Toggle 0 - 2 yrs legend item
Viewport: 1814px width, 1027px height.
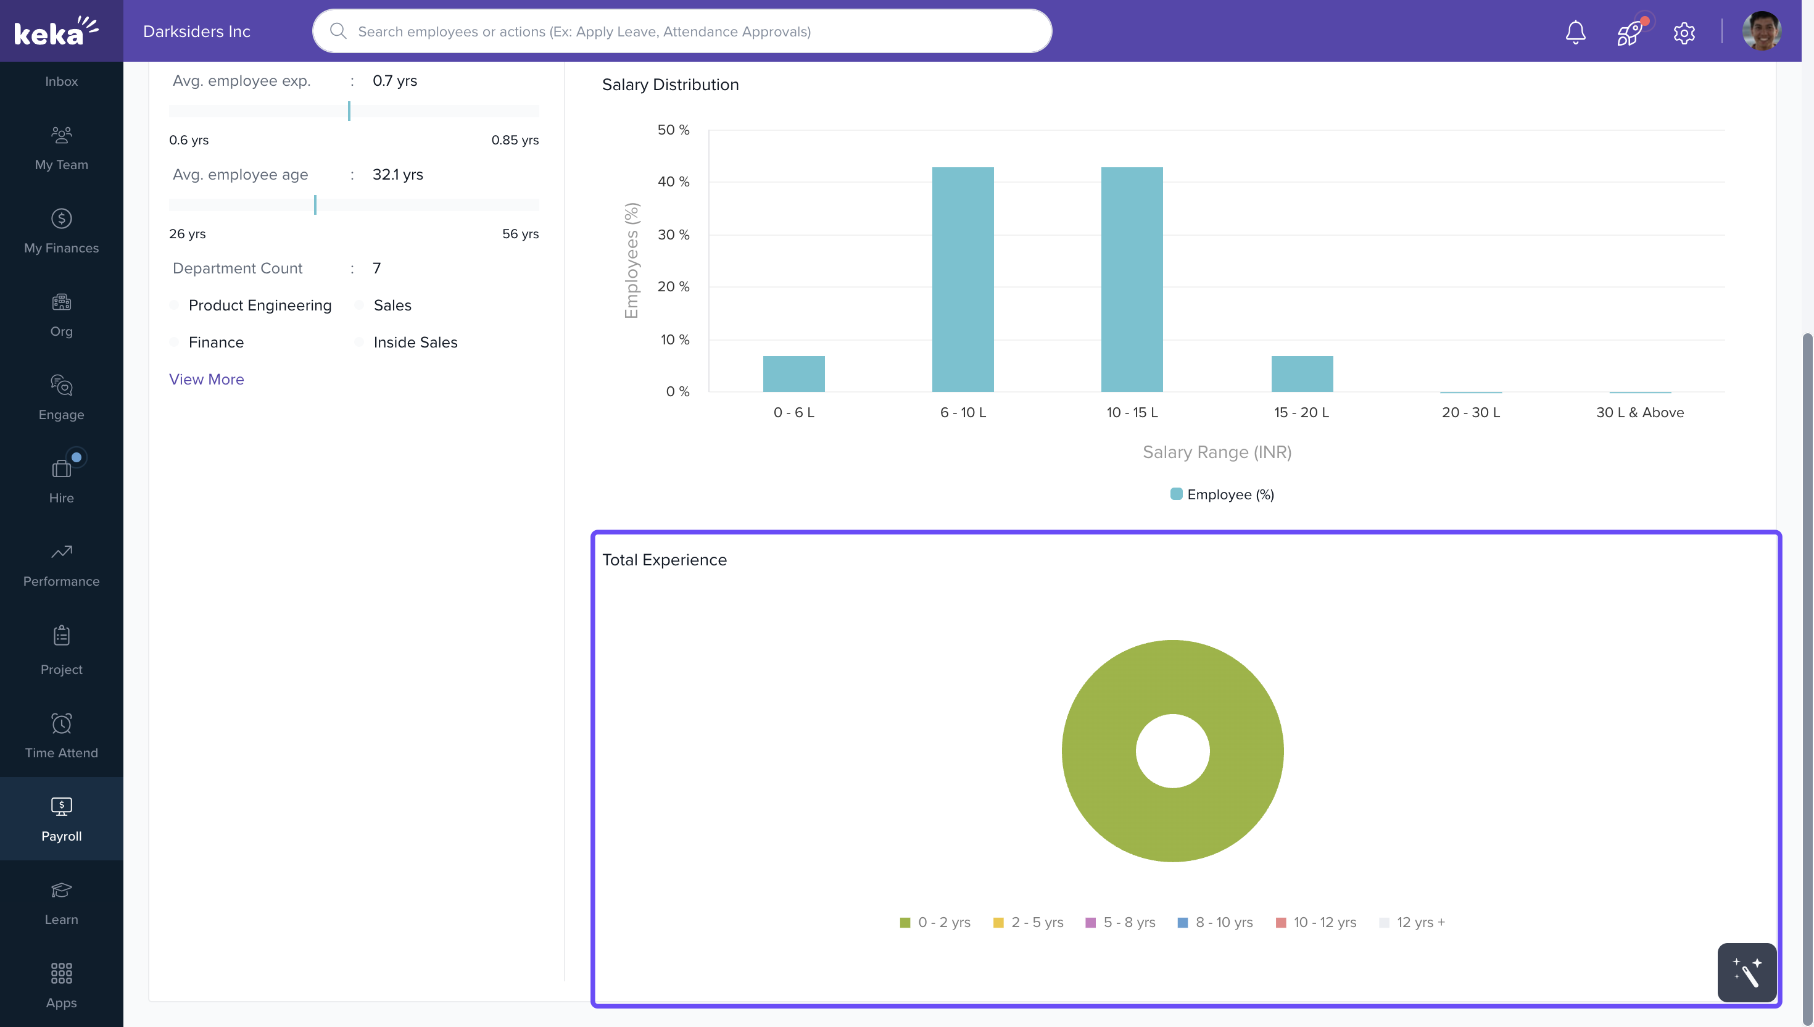coord(935,922)
